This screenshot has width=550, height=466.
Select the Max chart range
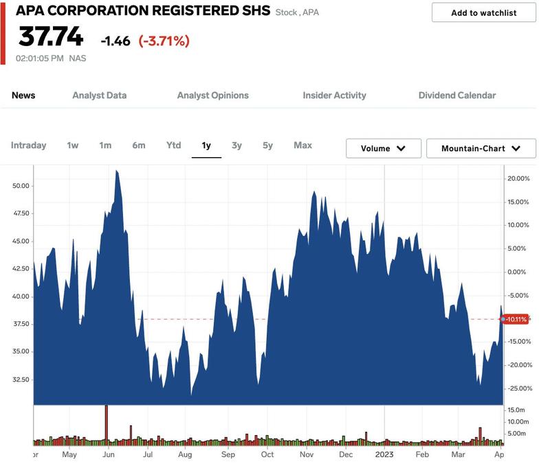(302, 145)
